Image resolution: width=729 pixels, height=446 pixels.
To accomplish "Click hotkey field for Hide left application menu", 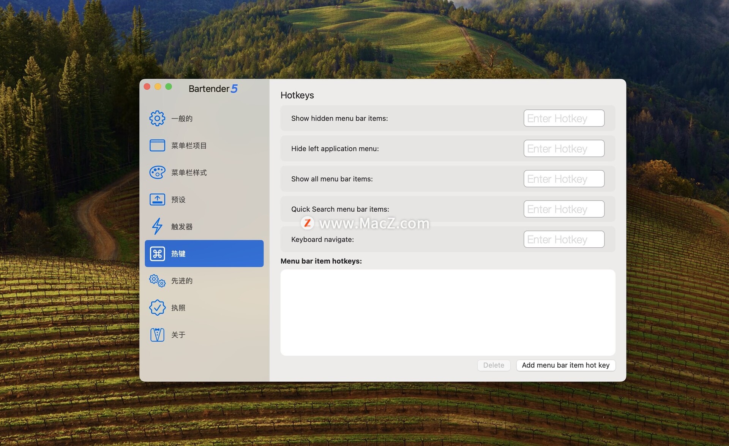I will coord(564,149).
